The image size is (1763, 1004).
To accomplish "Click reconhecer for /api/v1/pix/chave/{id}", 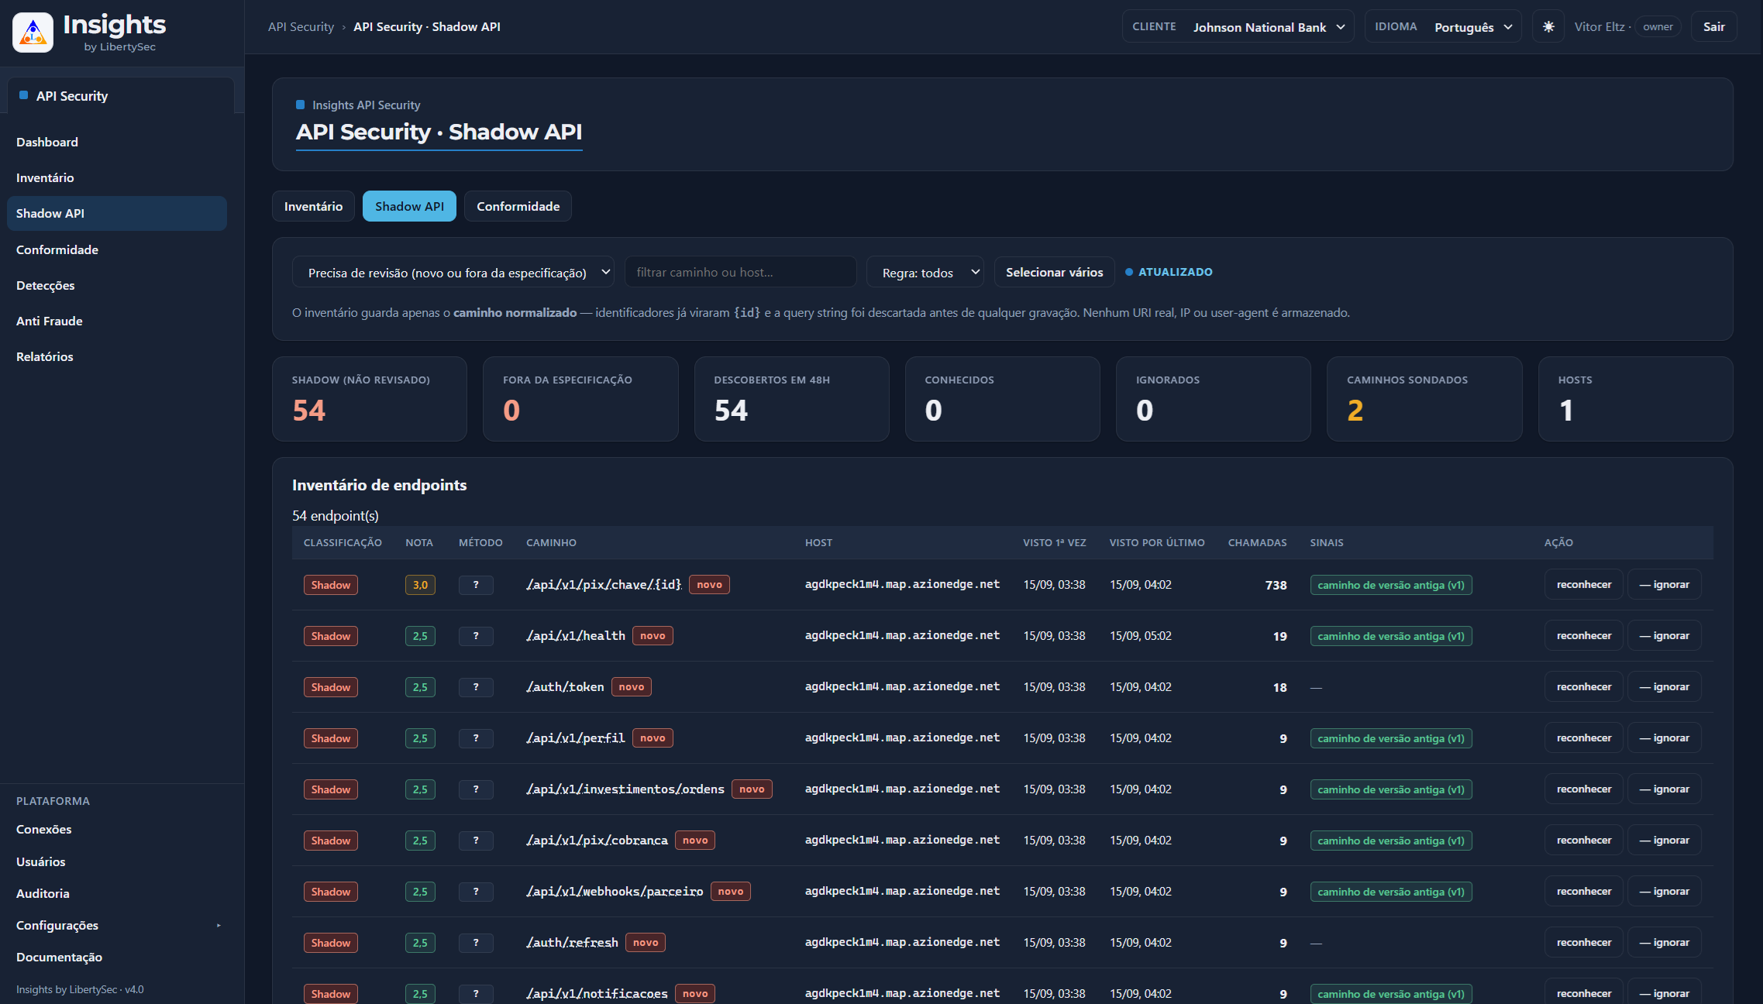I will 1583,584.
